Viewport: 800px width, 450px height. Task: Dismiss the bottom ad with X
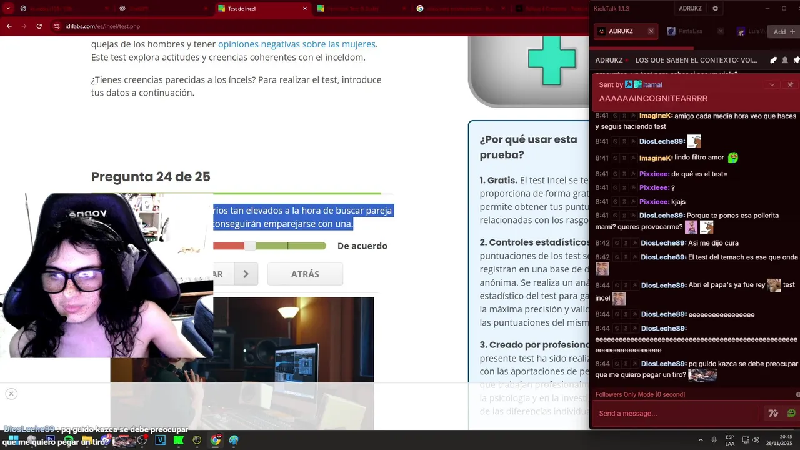pos(11,394)
